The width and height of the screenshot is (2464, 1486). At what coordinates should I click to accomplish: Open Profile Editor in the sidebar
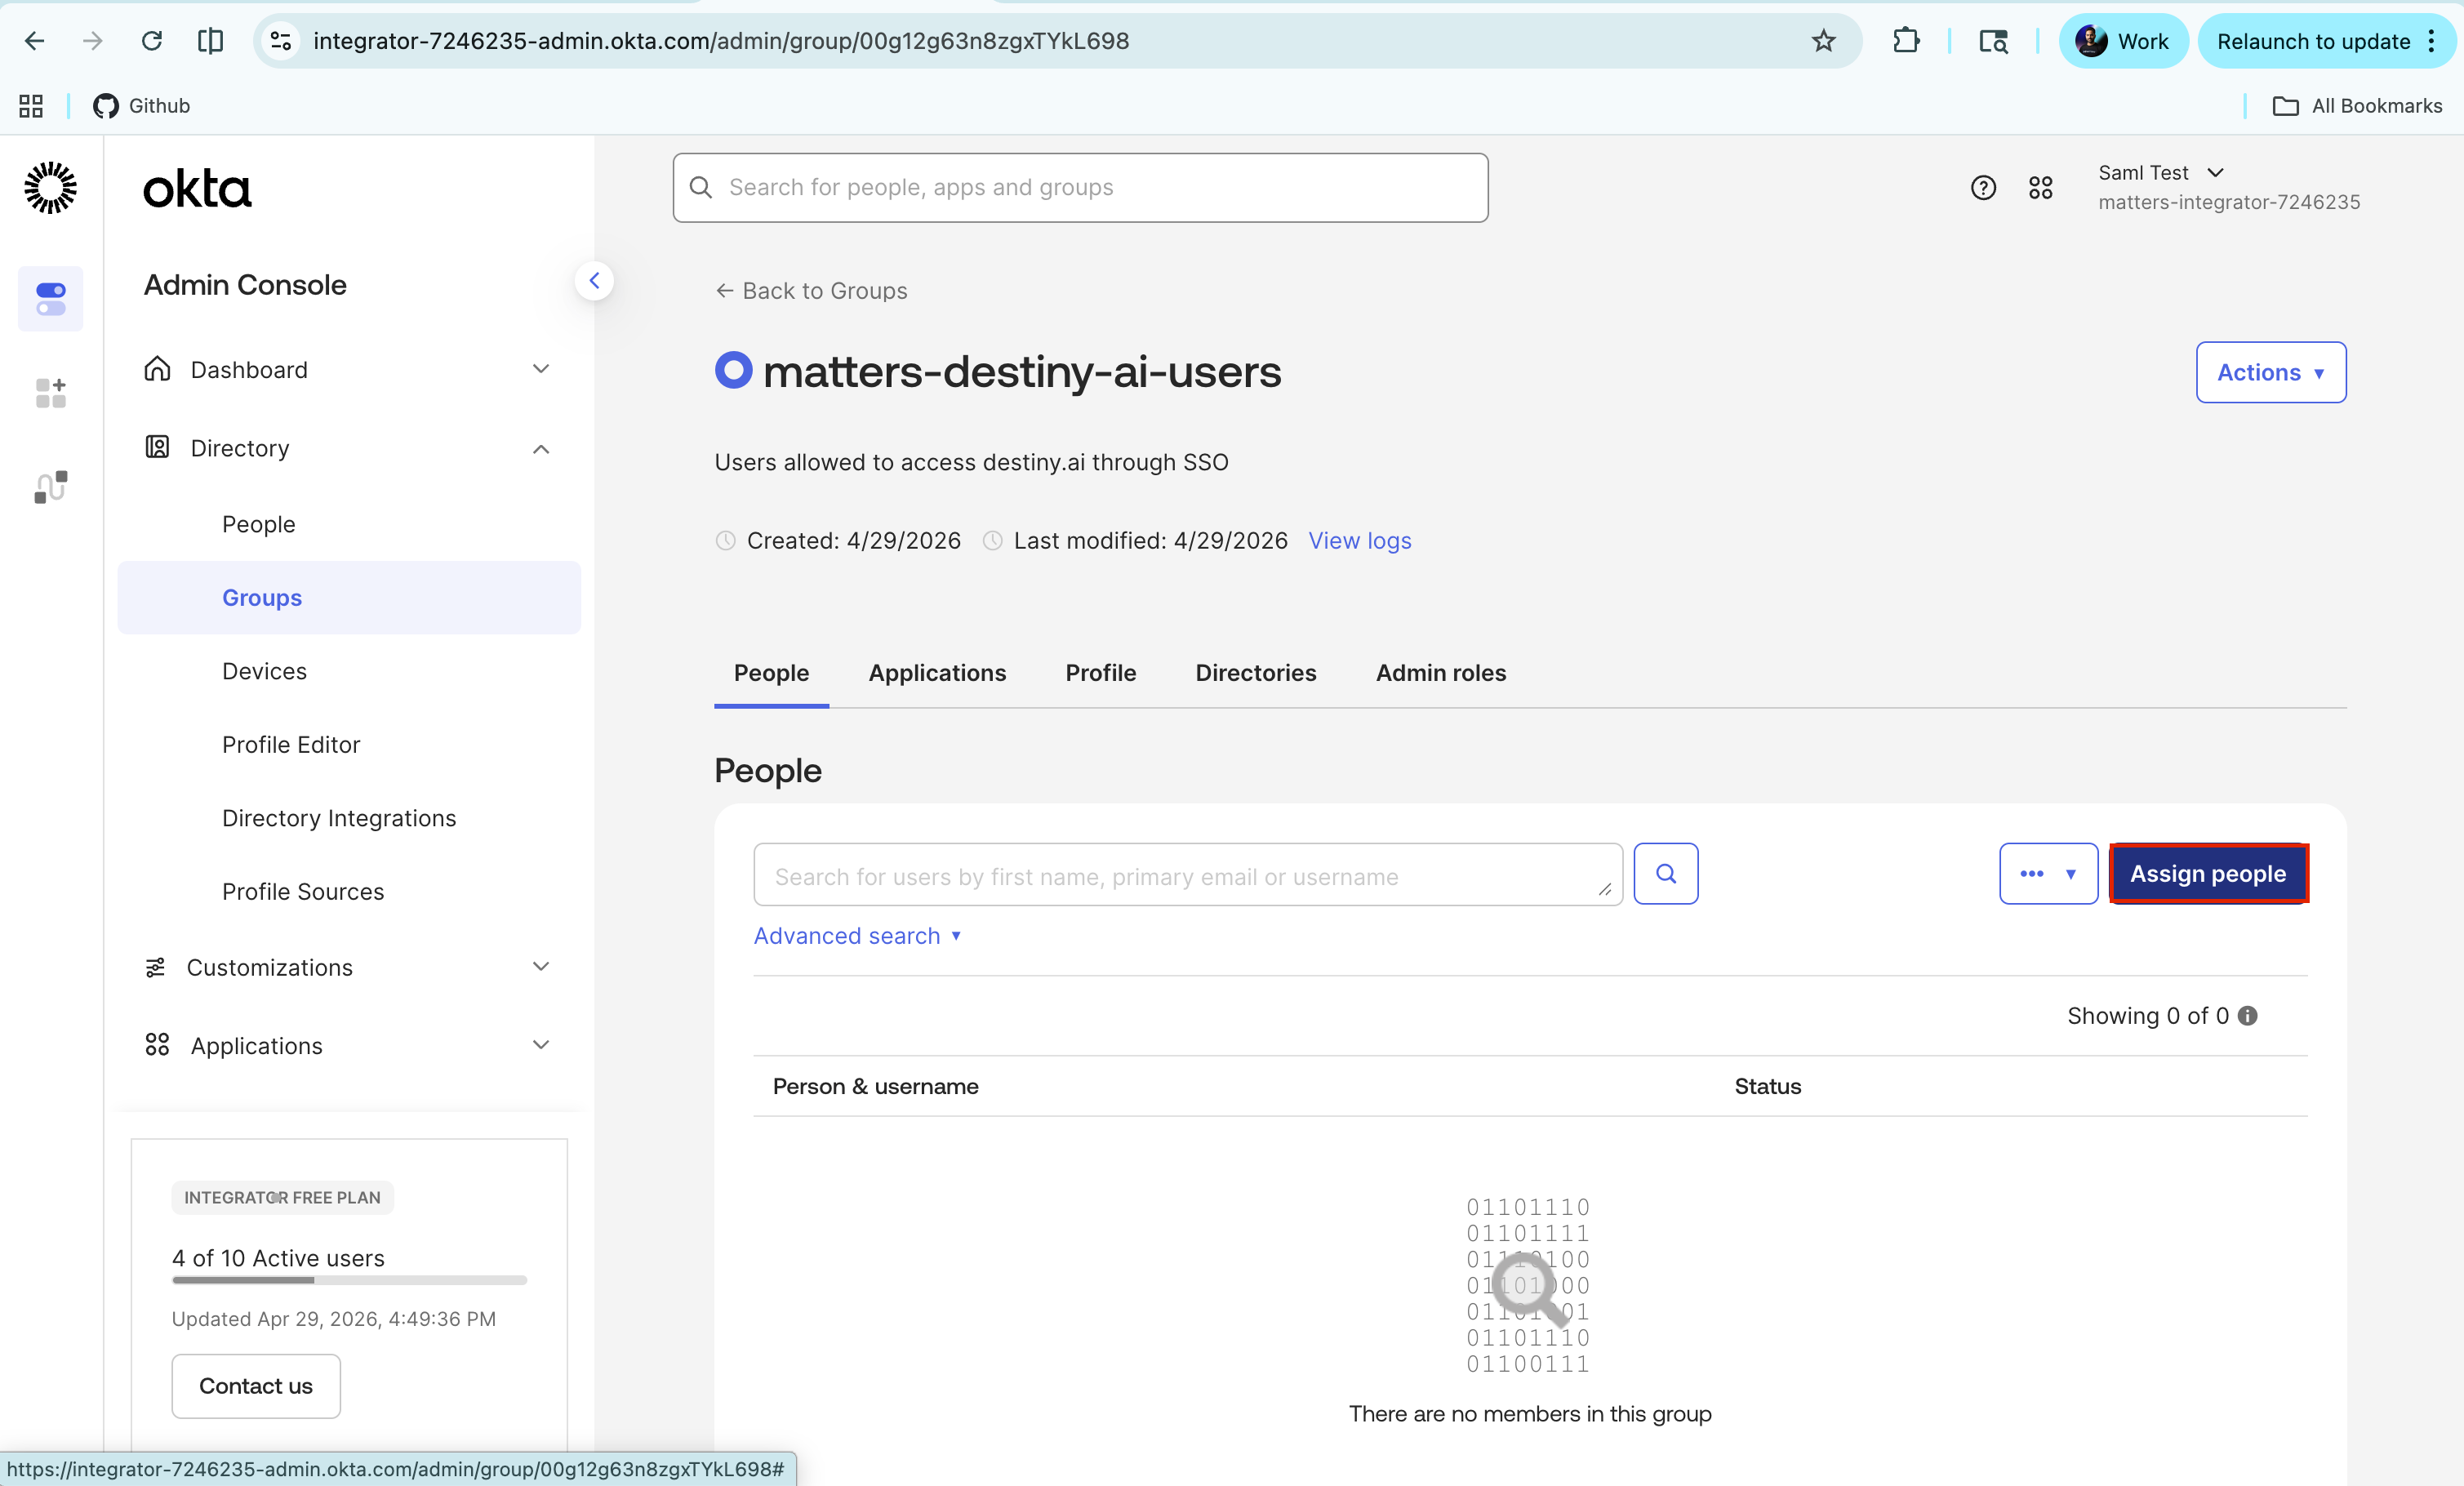click(x=291, y=744)
